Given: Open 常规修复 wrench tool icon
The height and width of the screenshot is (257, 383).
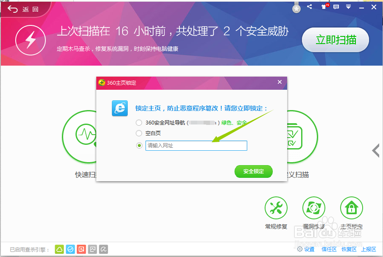Looking at the screenshot, I should pyautogui.click(x=276, y=208).
